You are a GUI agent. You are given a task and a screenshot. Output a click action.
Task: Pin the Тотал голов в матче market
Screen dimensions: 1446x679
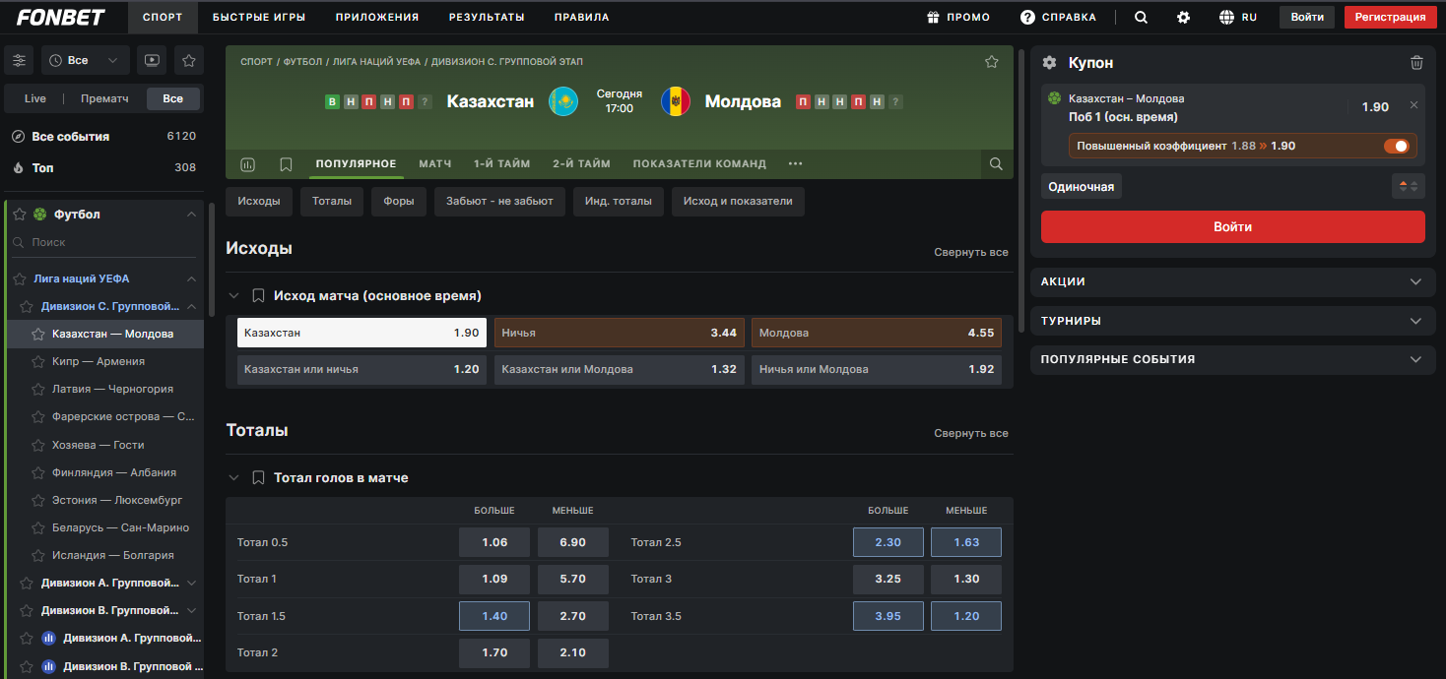tap(258, 477)
